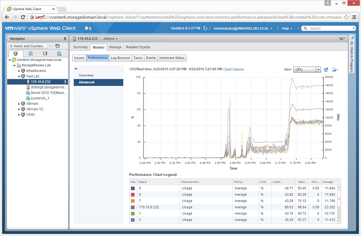Open the Help dropdown menu
The width and height of the screenshot is (361, 236).
[x=287, y=28]
